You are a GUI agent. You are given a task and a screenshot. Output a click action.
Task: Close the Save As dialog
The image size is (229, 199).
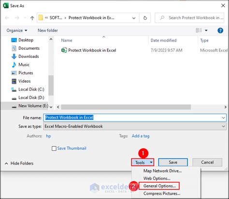point(223,6)
